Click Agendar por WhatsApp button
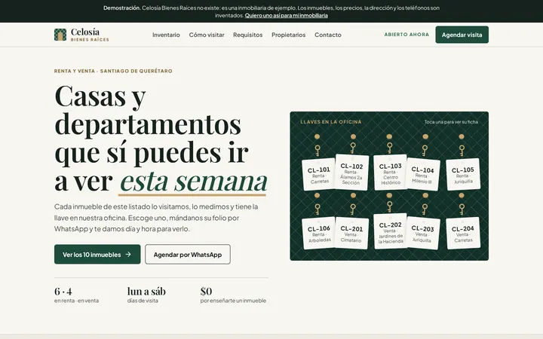The height and width of the screenshot is (339, 543). click(188, 255)
